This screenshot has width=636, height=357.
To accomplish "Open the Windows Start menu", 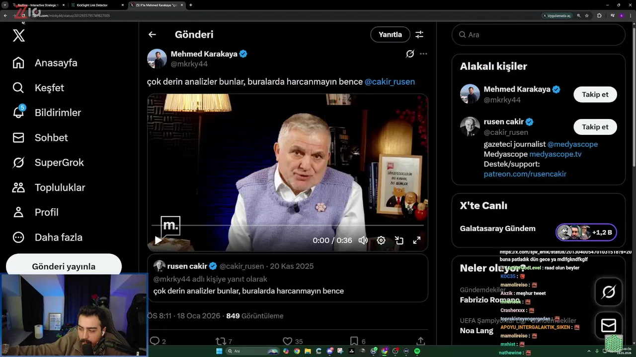I will pyautogui.click(x=219, y=351).
